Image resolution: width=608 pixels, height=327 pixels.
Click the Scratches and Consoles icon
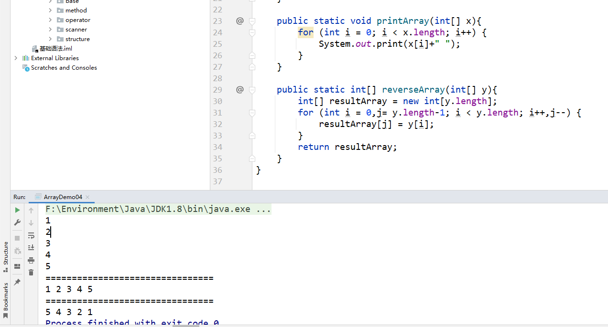26,68
